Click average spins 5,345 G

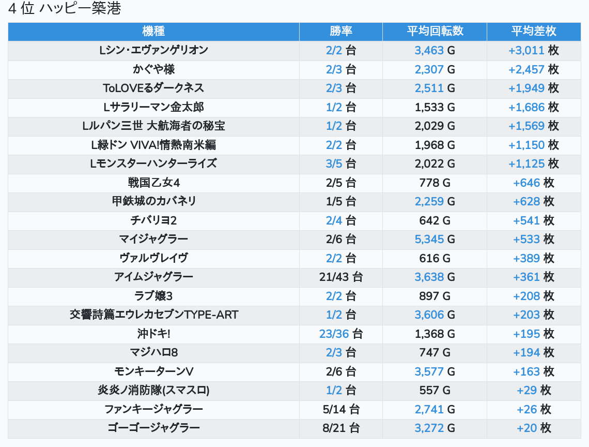click(x=435, y=240)
